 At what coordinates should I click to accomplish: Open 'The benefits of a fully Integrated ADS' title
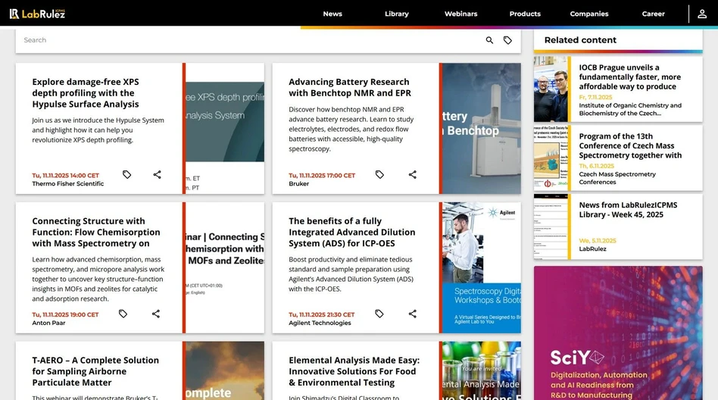point(351,233)
